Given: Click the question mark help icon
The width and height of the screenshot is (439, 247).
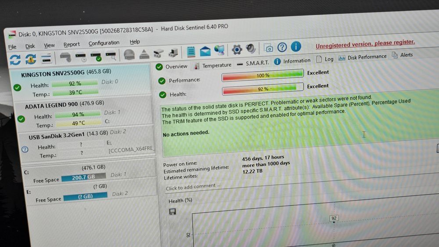Looking at the screenshot, I should [x=282, y=47].
